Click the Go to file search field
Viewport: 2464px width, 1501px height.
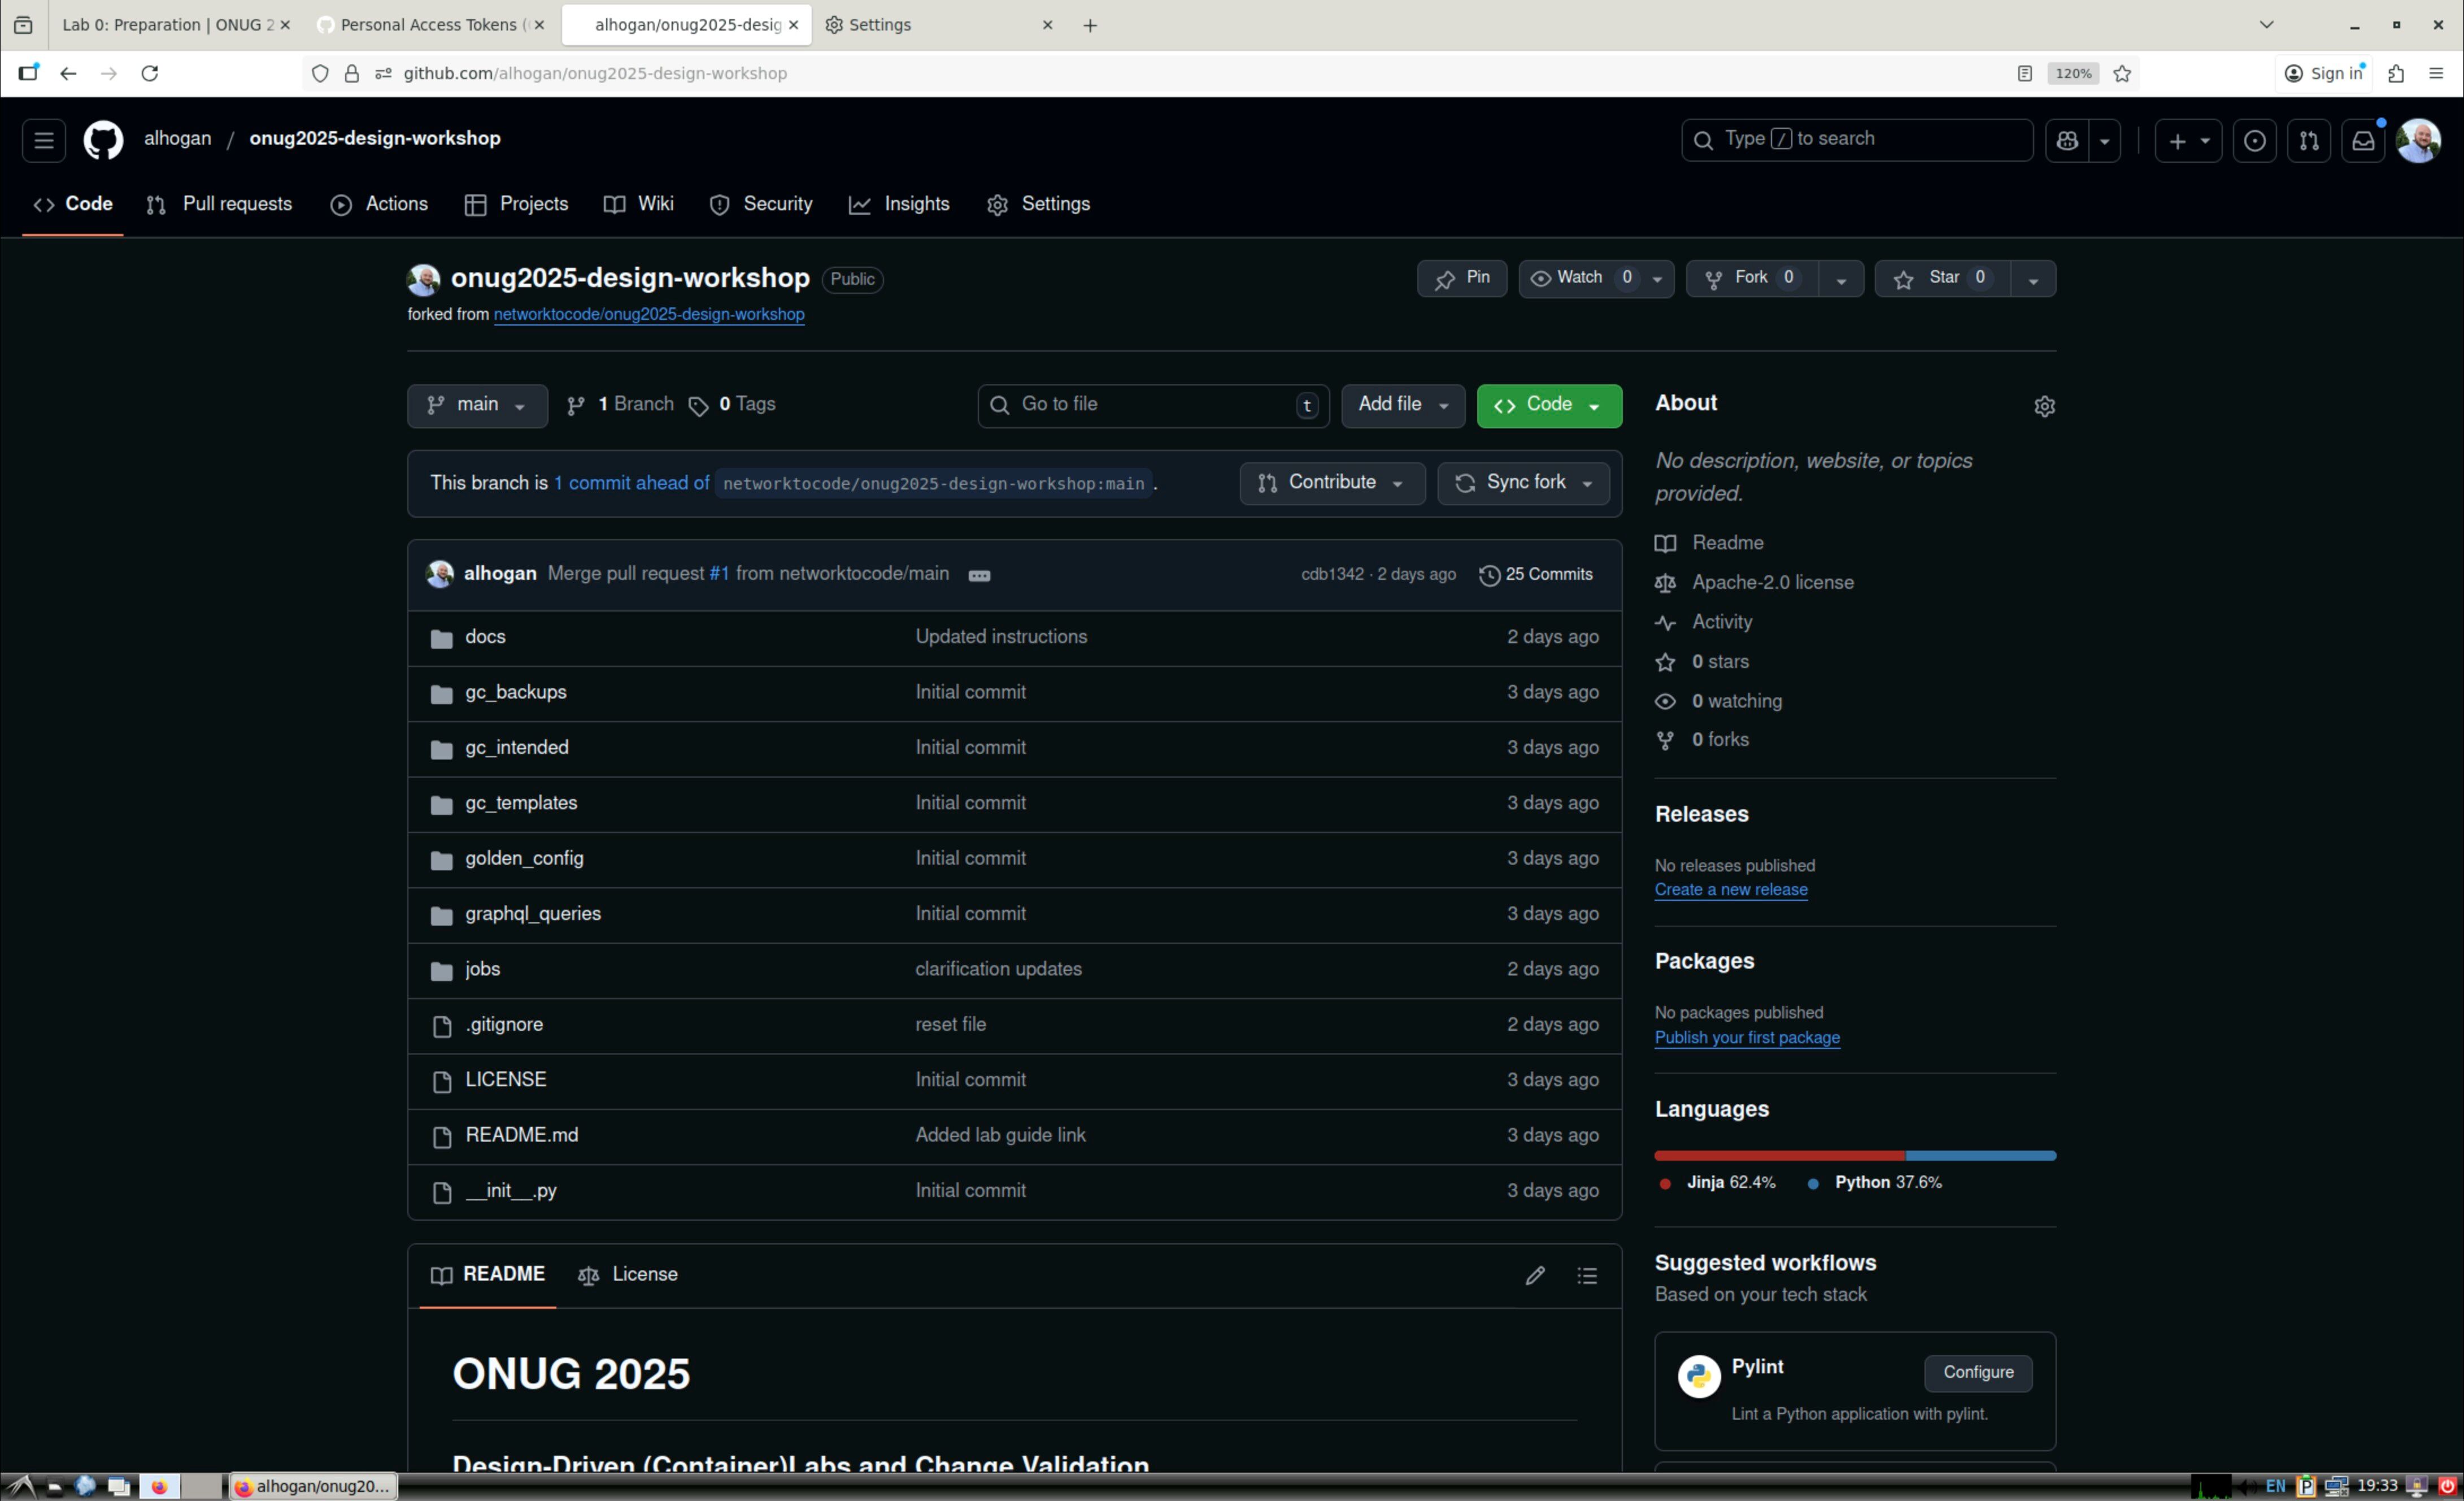1150,405
